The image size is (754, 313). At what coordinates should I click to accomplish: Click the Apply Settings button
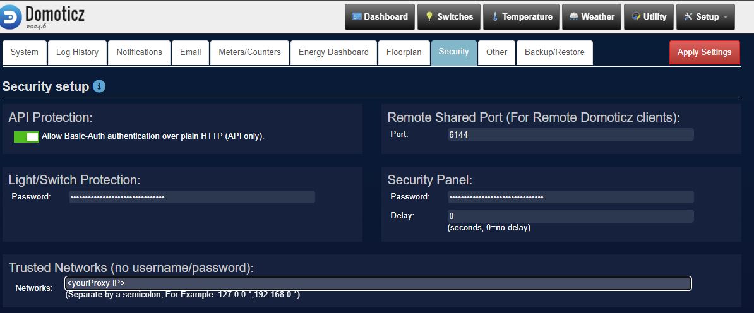click(704, 52)
